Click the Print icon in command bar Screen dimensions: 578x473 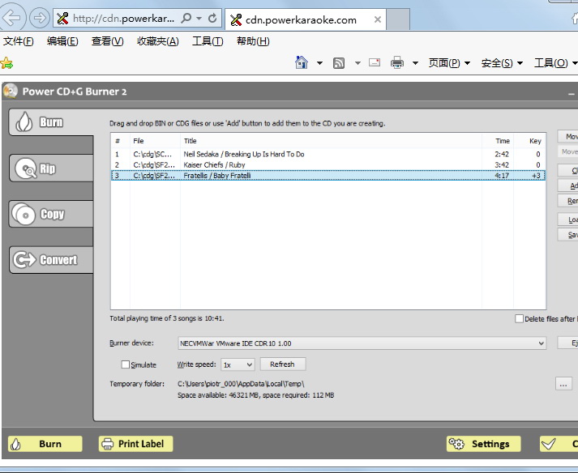pos(397,62)
